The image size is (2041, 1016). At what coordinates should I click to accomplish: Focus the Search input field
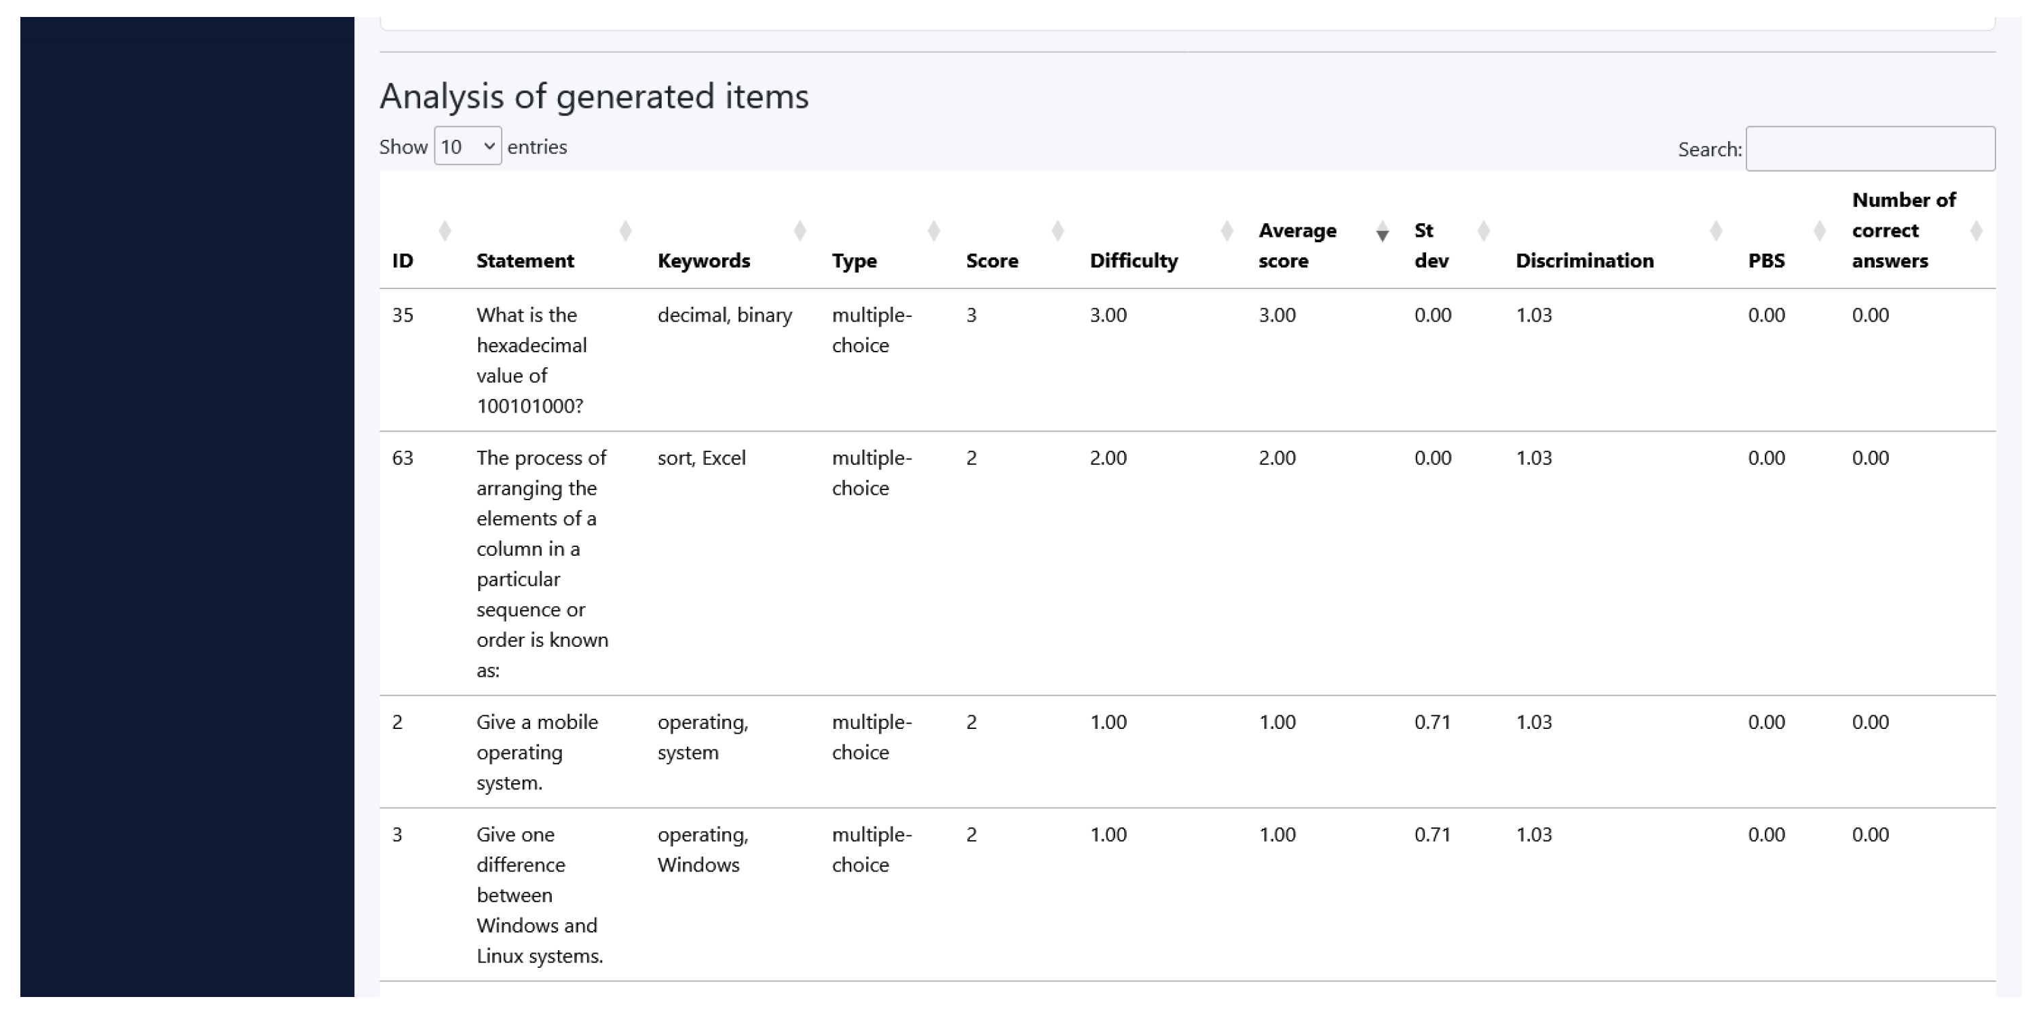[1870, 149]
